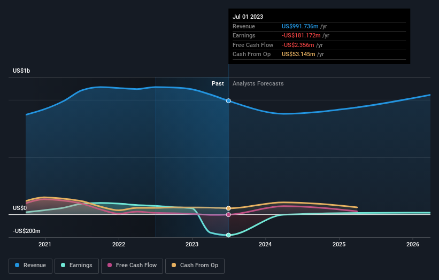Click the -US$181.172m earnings value in tooltip

click(301, 35)
